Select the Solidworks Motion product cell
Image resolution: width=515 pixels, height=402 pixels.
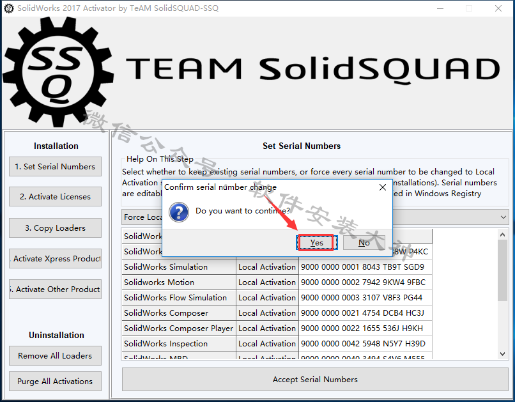[x=179, y=282]
